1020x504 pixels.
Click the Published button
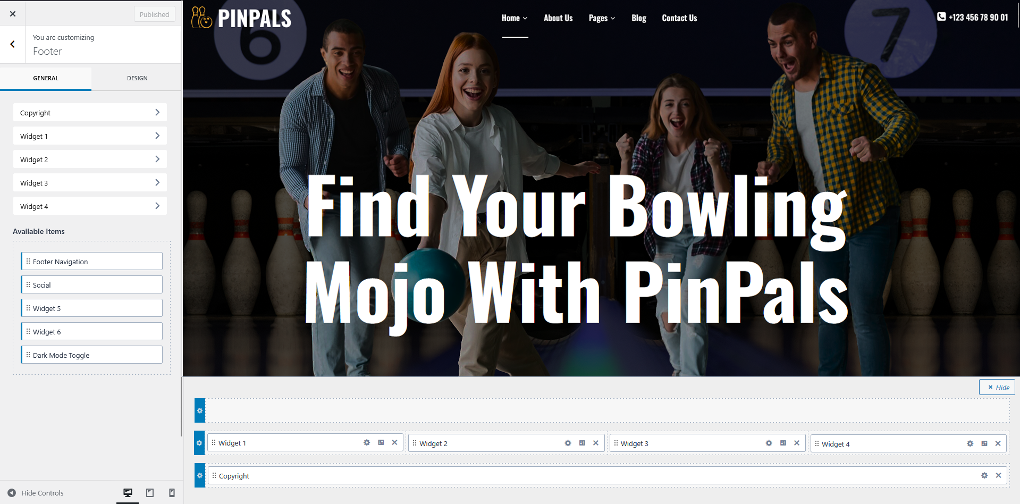click(155, 14)
